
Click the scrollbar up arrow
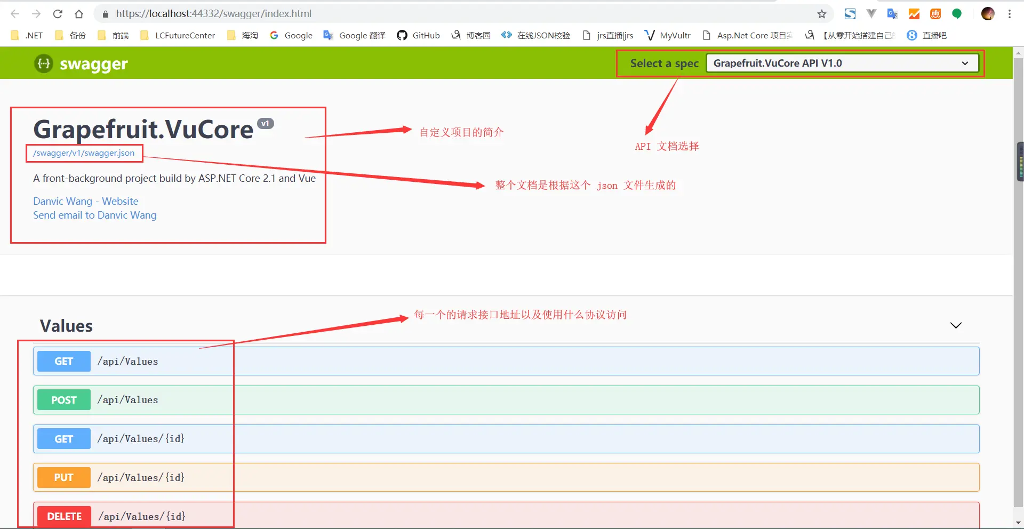pos(1019,53)
